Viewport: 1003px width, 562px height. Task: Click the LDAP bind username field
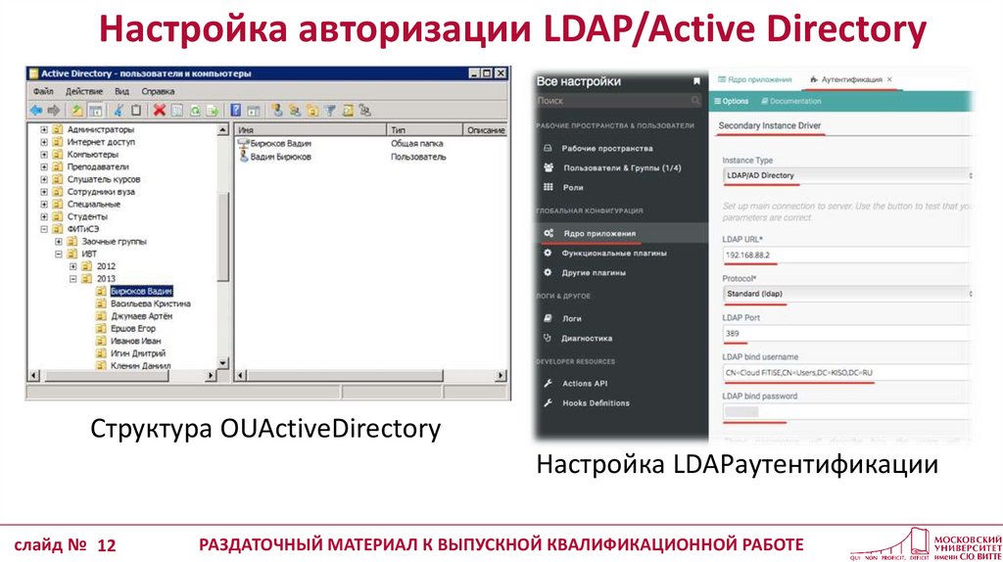coord(847,372)
